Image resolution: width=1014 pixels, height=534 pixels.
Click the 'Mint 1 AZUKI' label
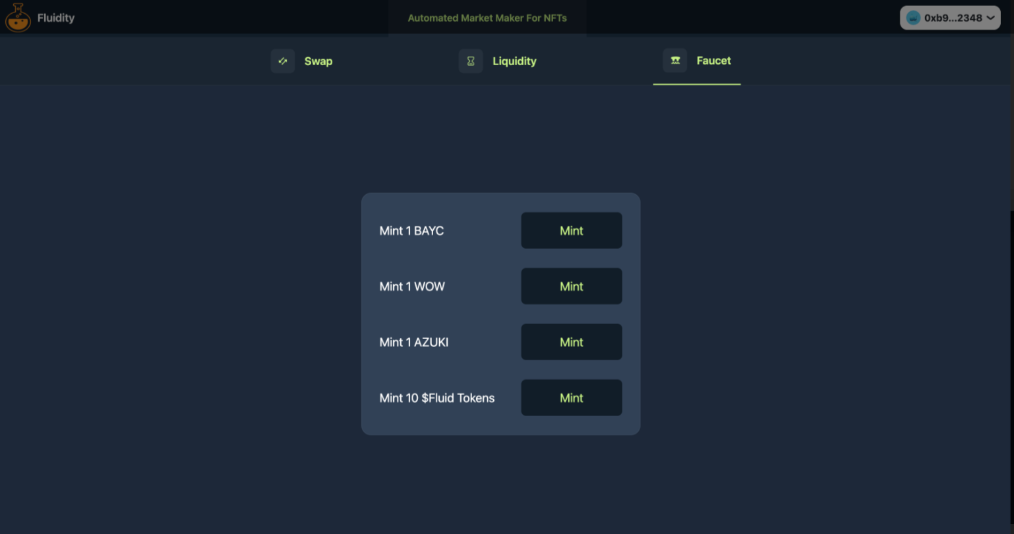coord(414,342)
